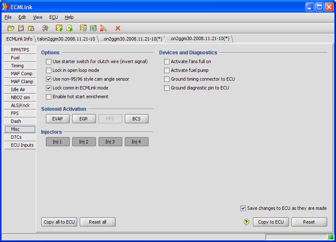The image size is (336, 242).
Task: Click the disc with green arrow icon
Action: tap(69, 28)
